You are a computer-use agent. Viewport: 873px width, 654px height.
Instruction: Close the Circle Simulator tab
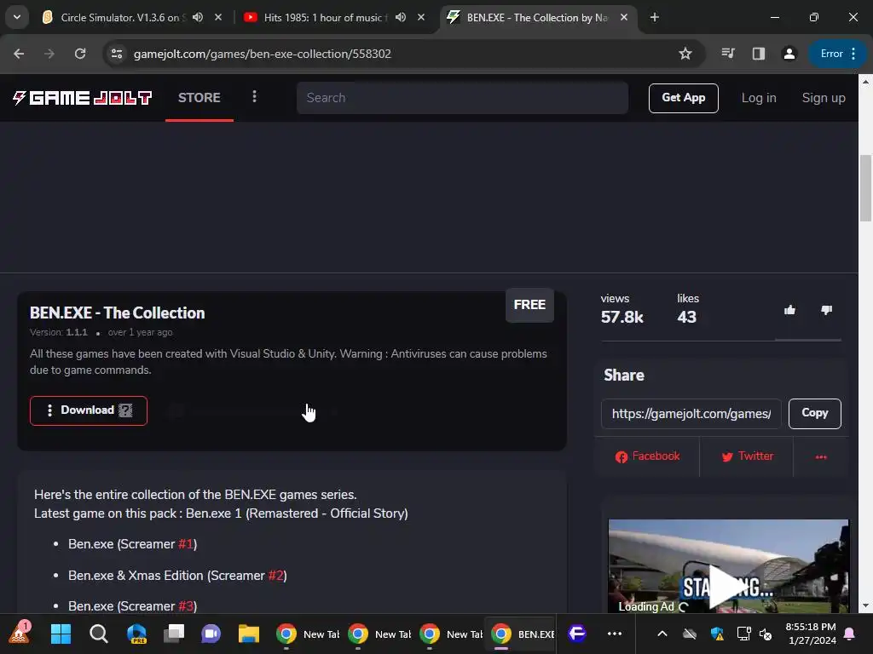tap(218, 17)
